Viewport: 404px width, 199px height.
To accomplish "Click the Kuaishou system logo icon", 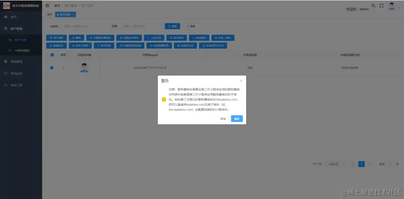I will (x=6, y=5).
